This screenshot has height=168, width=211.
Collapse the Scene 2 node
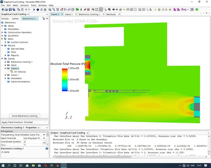point(5,68)
